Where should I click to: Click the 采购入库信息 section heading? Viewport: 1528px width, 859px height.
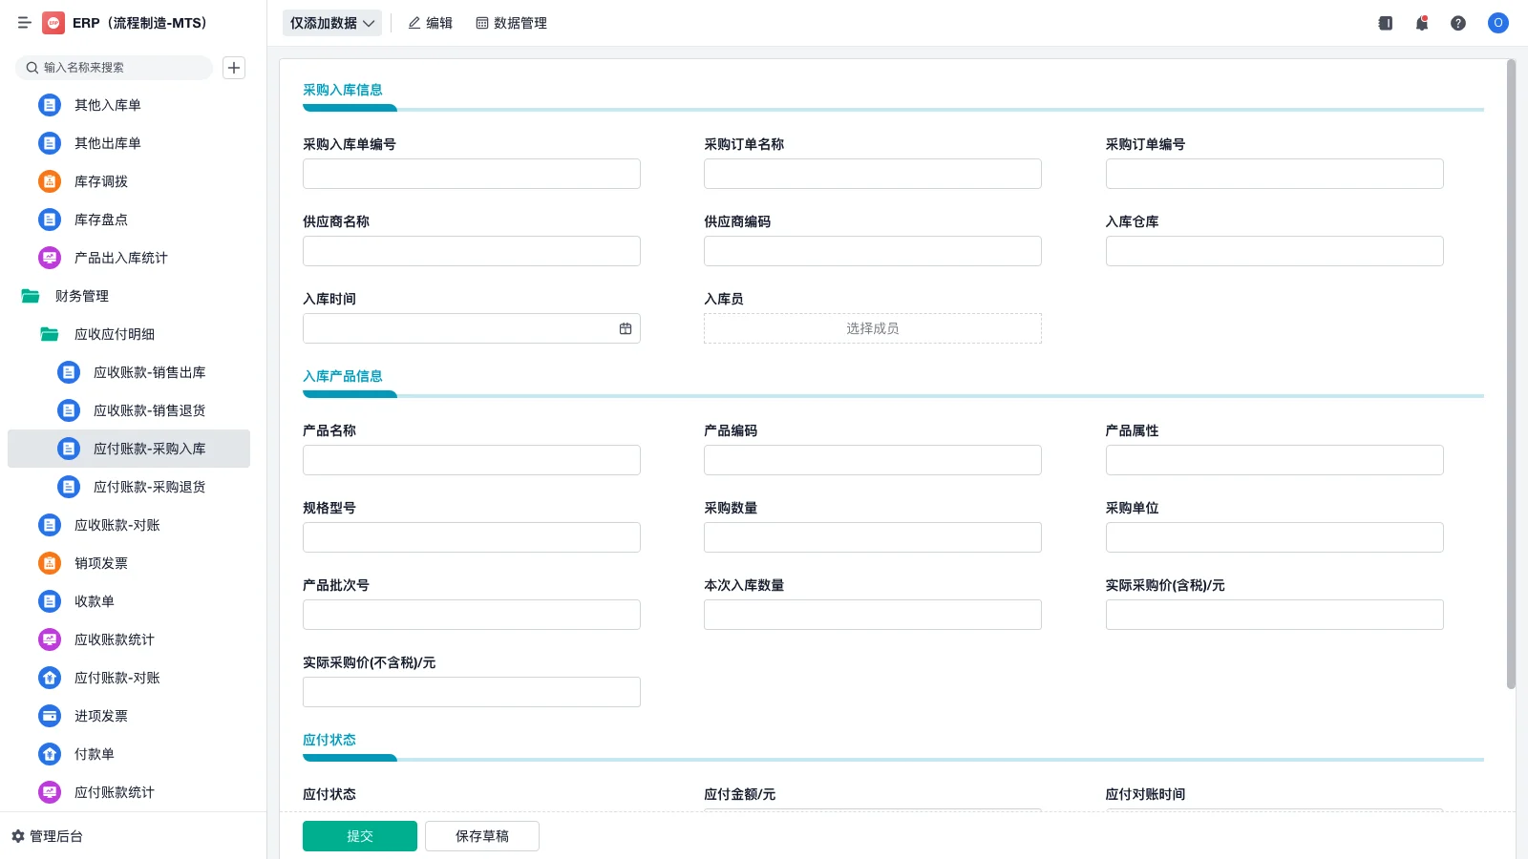343,90
